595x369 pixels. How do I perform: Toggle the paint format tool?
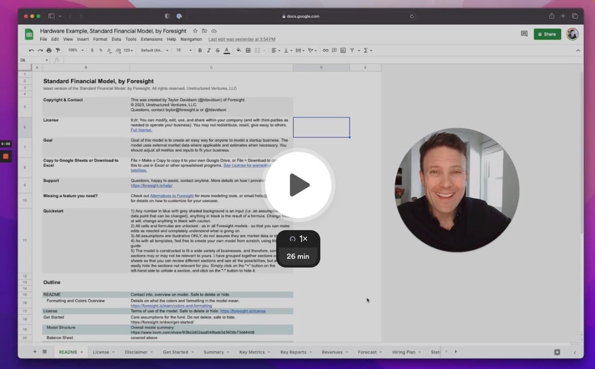coord(57,50)
